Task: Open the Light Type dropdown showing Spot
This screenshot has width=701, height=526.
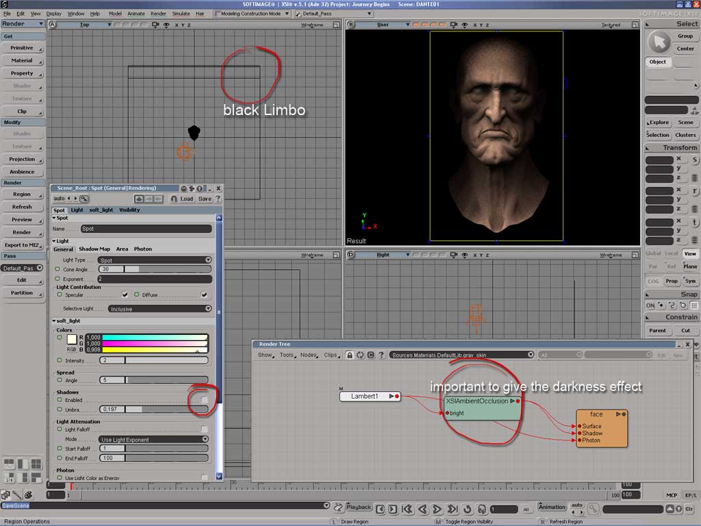Action: (x=155, y=260)
